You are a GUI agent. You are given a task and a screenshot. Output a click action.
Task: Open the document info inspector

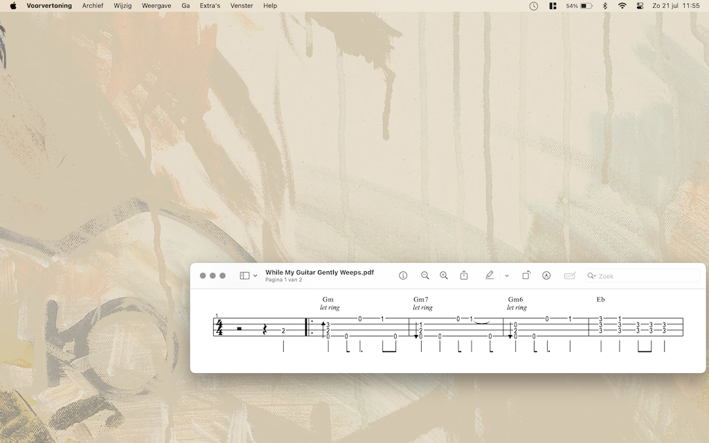tap(403, 275)
